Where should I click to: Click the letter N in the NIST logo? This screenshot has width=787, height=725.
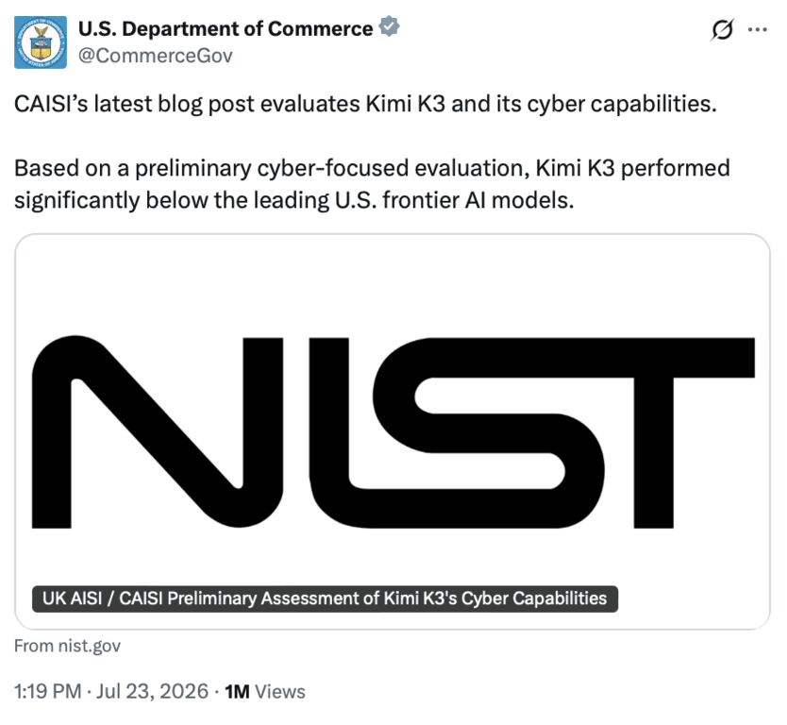point(157,431)
